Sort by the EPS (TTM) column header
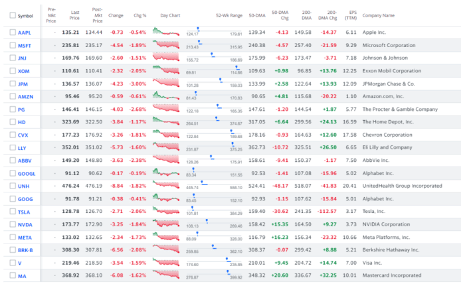The image size is (461, 284). 351,15
